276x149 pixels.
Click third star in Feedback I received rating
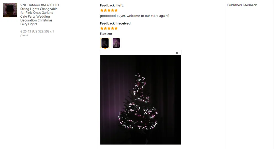[x=109, y=28]
